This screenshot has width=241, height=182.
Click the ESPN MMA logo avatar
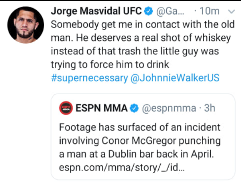click(x=66, y=108)
